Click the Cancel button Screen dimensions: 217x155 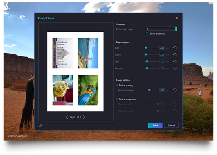pos(171,125)
